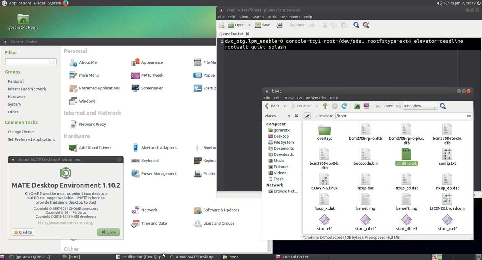This screenshot has width=482, height=260.
Task: Click the Computer icon in file manager toolbar
Action: pos(367,106)
